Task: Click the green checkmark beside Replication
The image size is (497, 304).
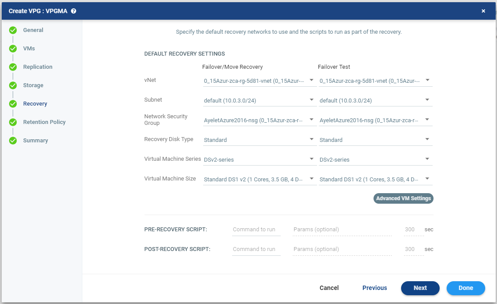Action: point(13,67)
